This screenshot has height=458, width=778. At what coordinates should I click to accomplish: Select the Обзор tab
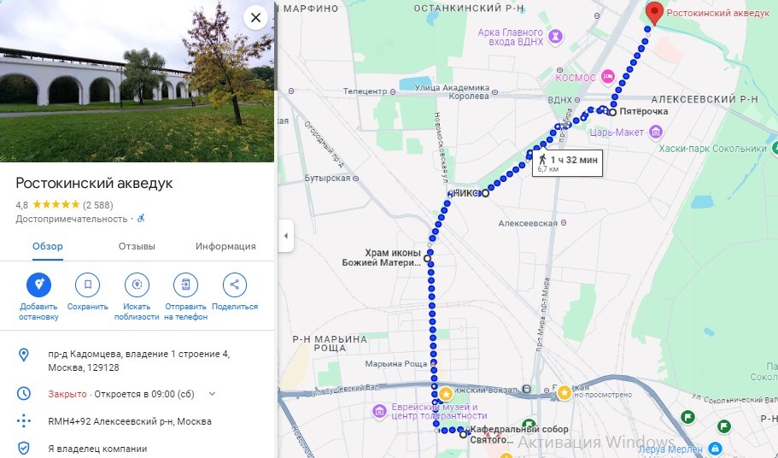tap(48, 246)
